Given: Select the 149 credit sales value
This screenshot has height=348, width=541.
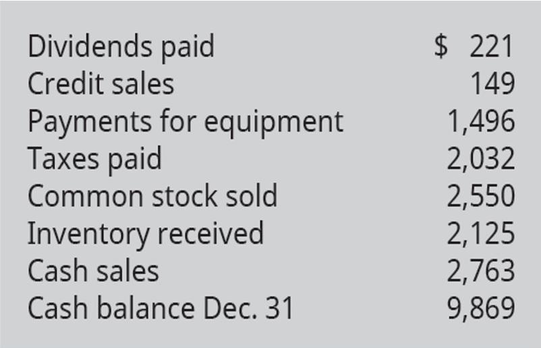Looking at the screenshot, I should [x=492, y=83].
